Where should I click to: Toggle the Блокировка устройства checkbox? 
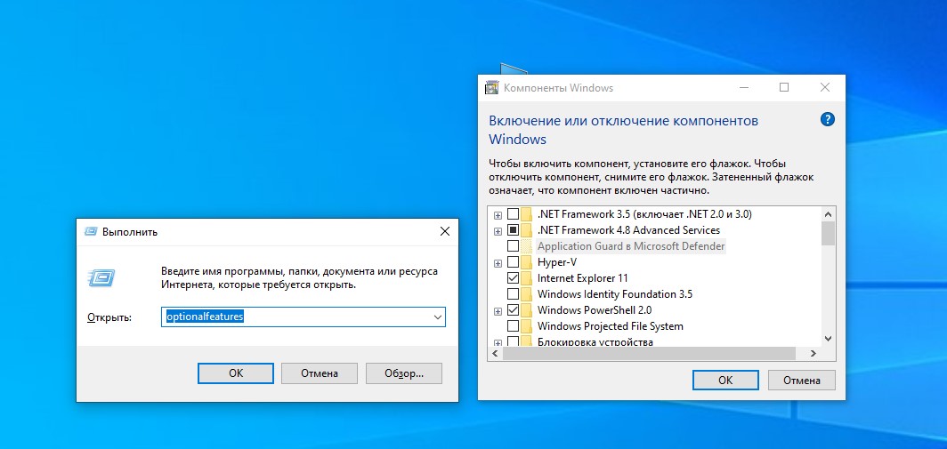coord(513,341)
